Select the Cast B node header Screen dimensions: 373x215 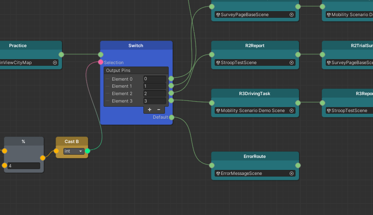[72, 141]
